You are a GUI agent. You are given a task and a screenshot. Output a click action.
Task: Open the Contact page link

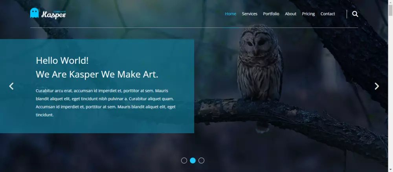pos(328,14)
